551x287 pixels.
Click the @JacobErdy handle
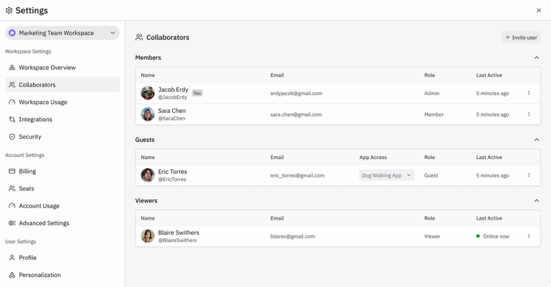point(173,97)
